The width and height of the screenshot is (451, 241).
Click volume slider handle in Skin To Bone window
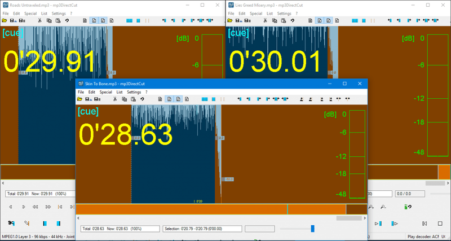point(313,229)
